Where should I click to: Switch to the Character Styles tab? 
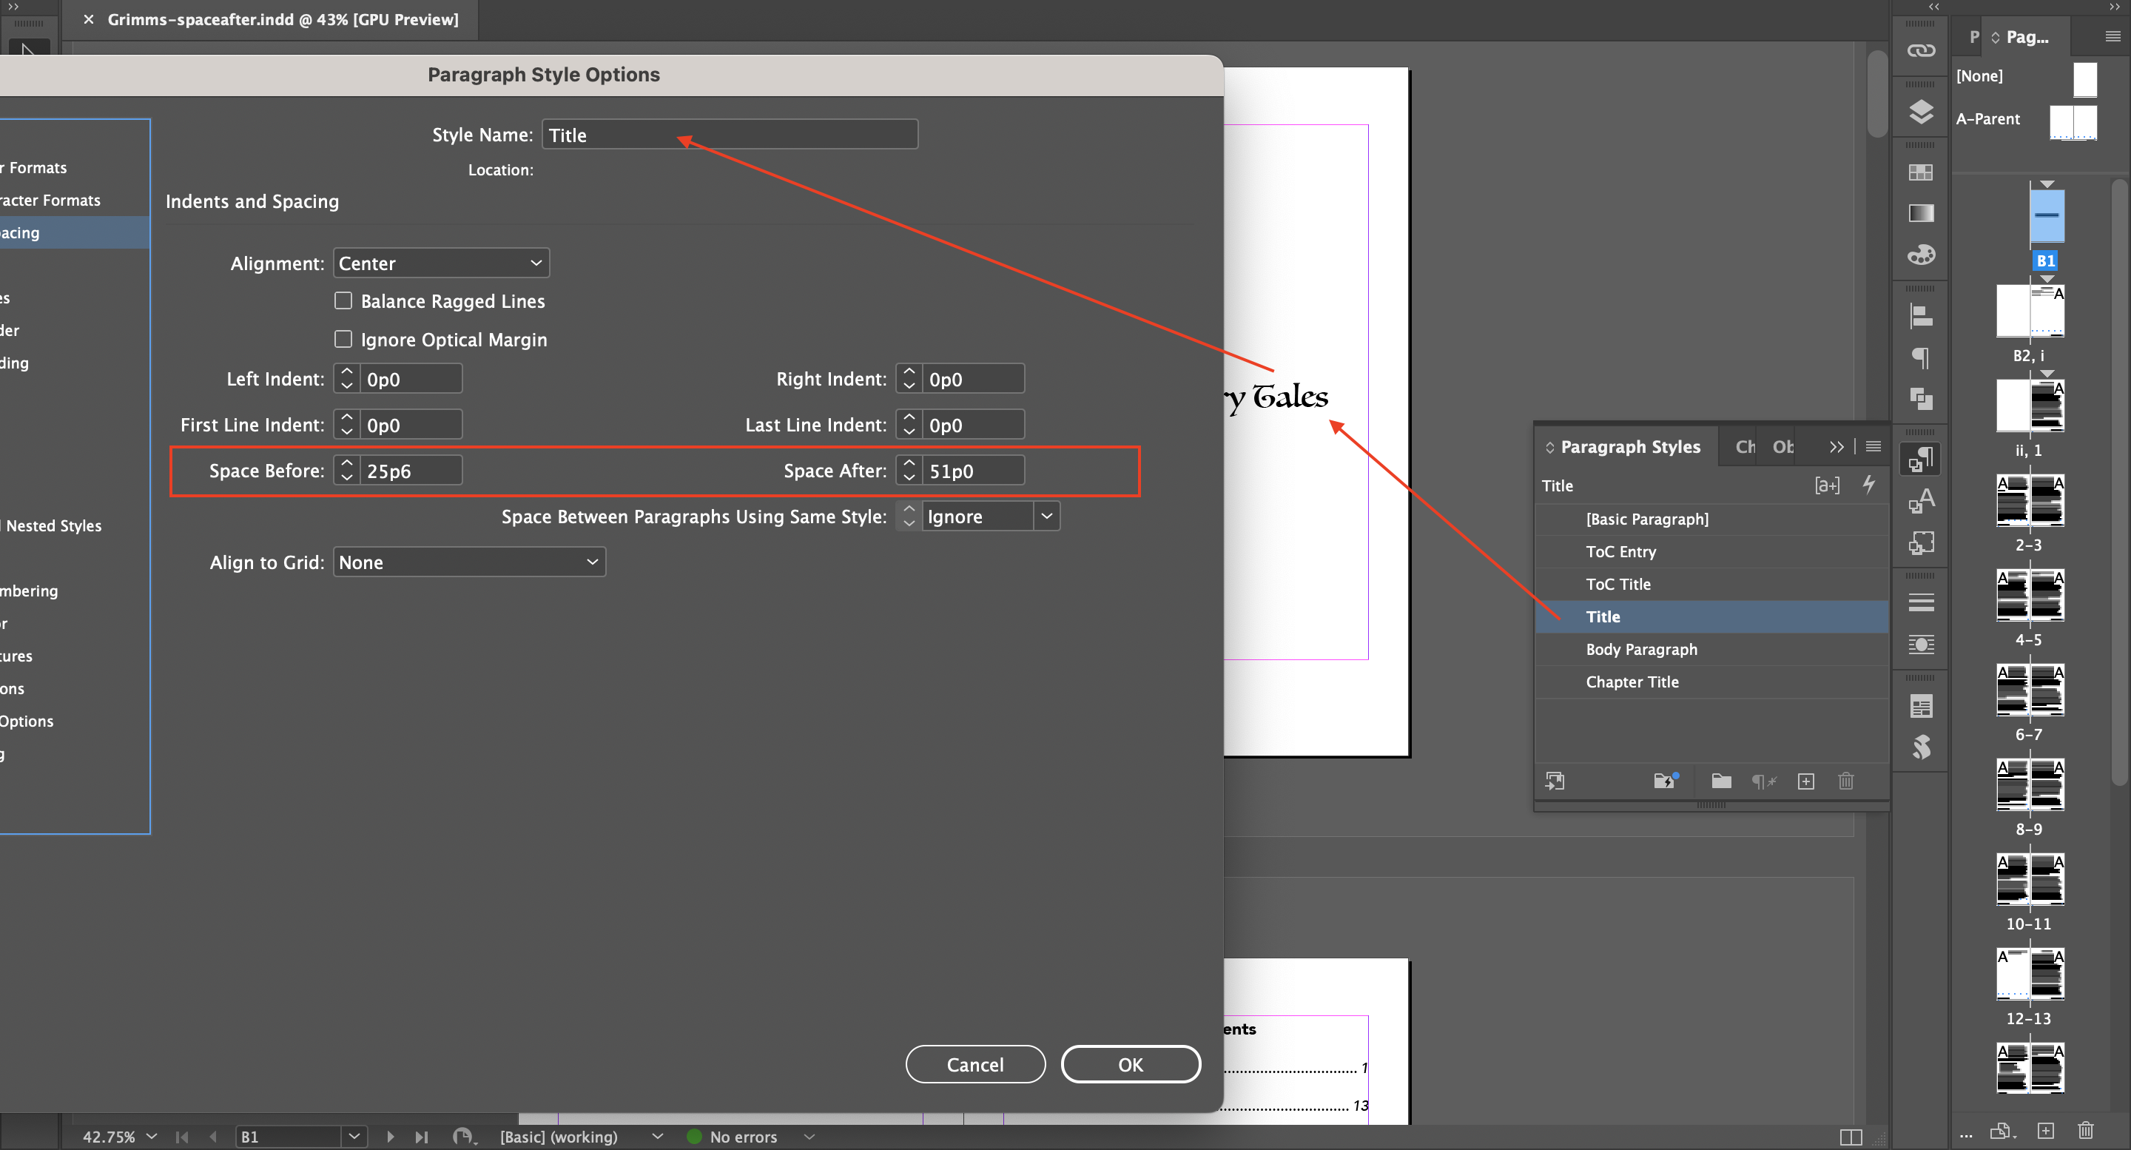tap(1745, 446)
